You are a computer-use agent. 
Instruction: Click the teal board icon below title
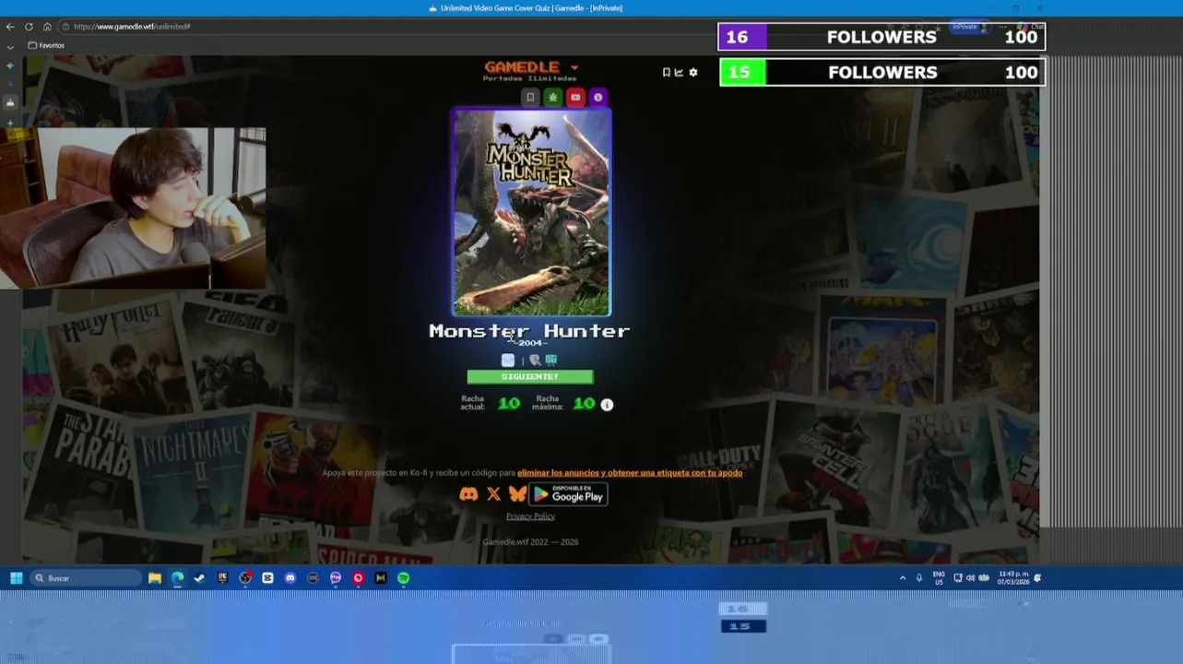(551, 361)
